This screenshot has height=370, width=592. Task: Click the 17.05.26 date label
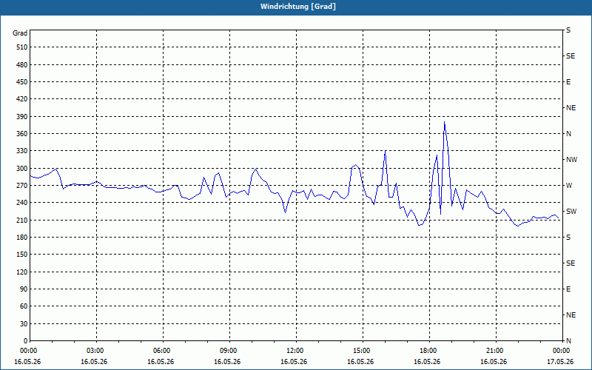coord(560,362)
